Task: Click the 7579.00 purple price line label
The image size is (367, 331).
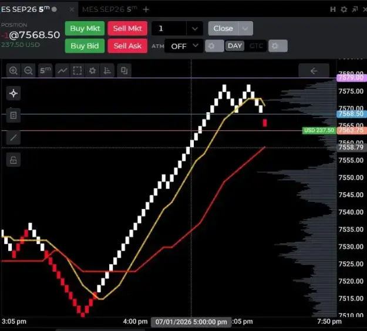Action: coord(352,77)
